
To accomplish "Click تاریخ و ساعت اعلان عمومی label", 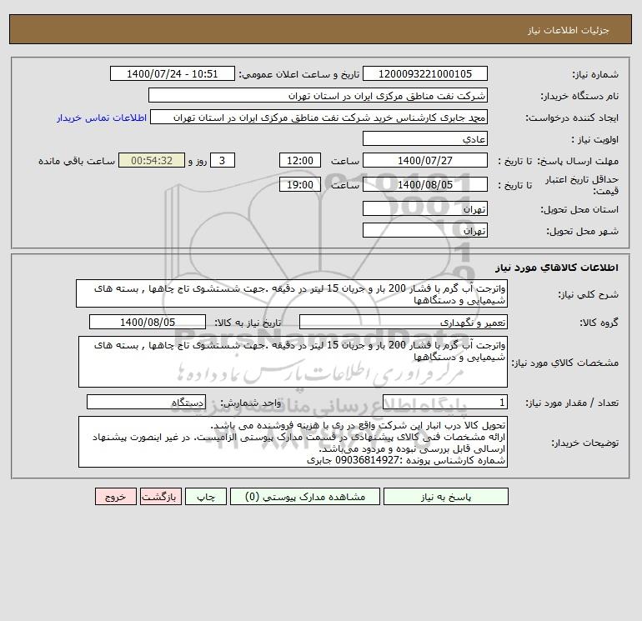I will (x=299, y=74).
